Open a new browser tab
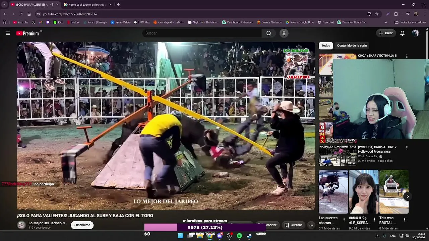 tap(118, 5)
